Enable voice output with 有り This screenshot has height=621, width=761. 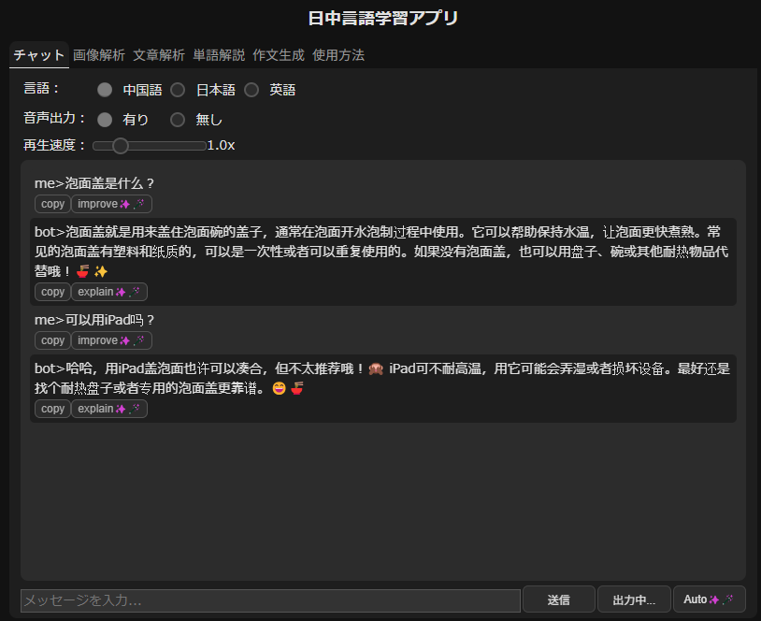coord(106,120)
